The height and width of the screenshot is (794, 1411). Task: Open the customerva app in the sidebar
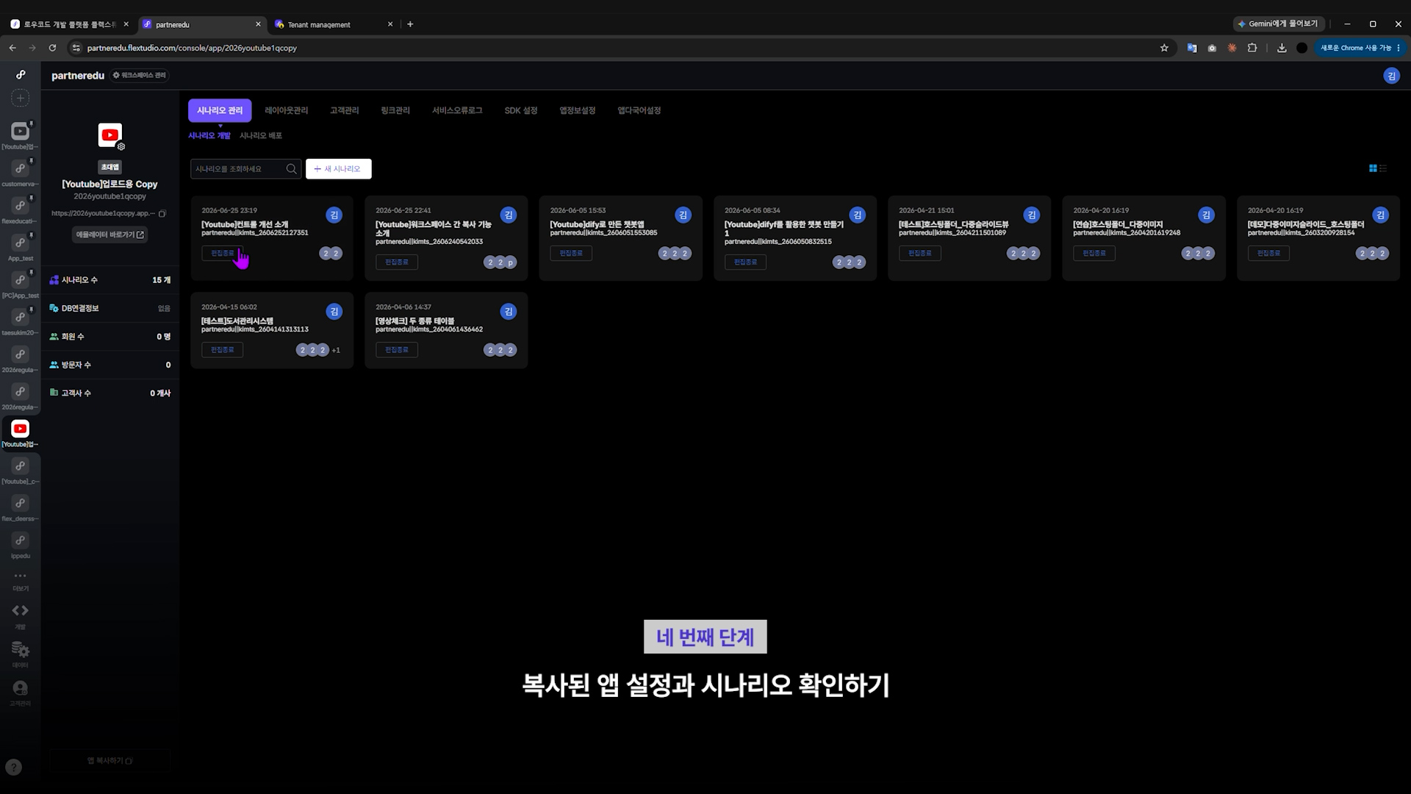coord(21,168)
